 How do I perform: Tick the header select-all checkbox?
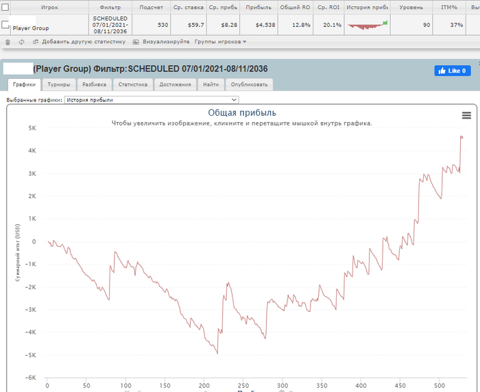click(5, 7)
